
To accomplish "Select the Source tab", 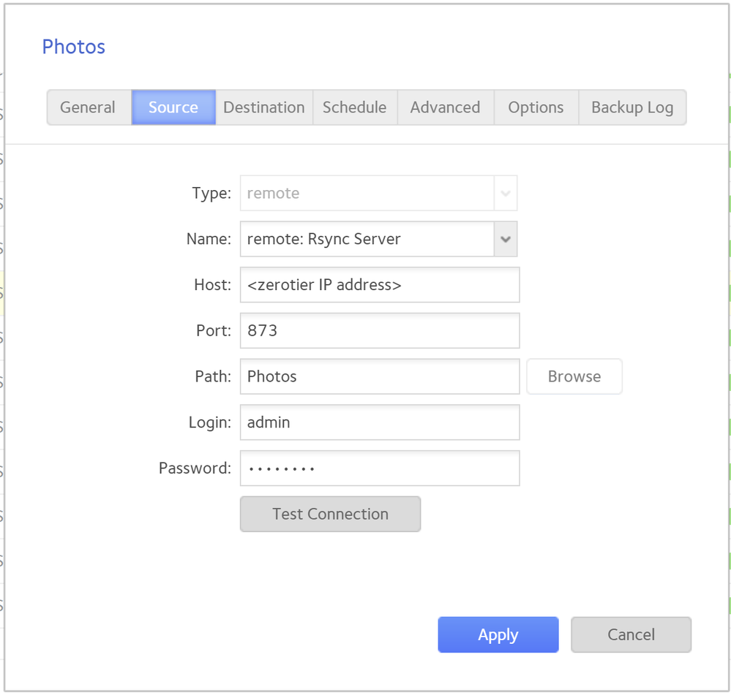I will [173, 107].
